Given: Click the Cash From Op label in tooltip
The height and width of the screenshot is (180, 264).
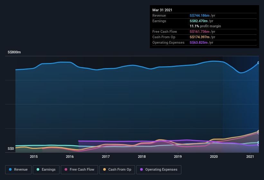Looking at the screenshot, I should 164,37.
